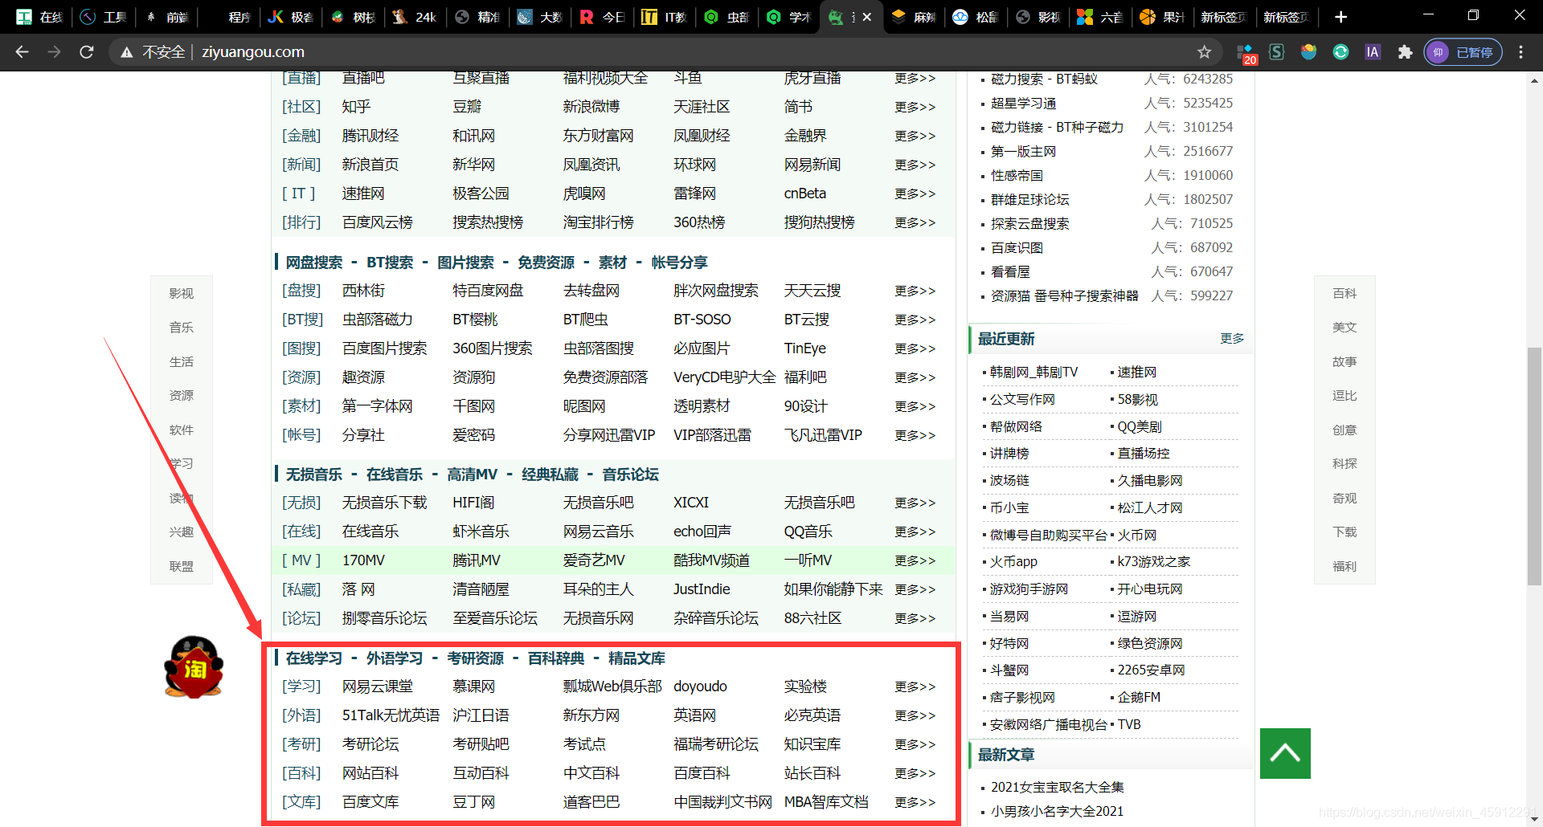Open Chrome's three-dot menu
The height and width of the screenshot is (827, 1543).
click(x=1520, y=52)
